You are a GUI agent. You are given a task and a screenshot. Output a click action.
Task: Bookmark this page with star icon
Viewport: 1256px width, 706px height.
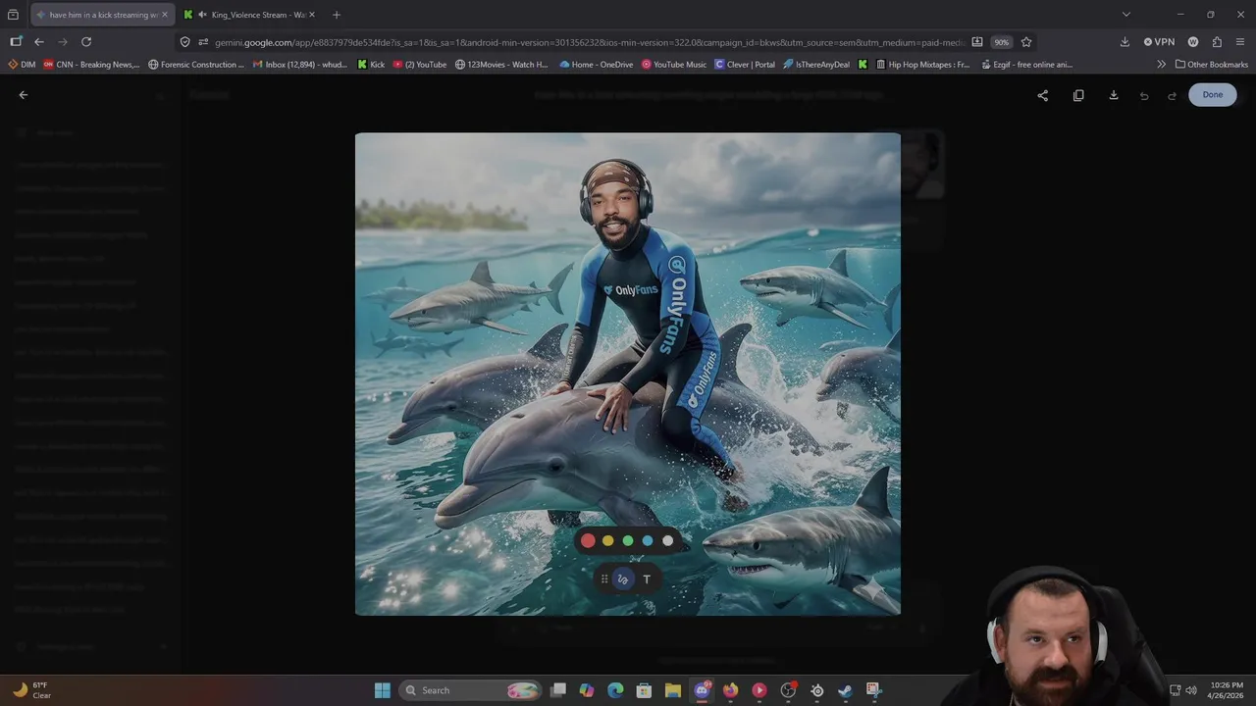(x=1026, y=42)
